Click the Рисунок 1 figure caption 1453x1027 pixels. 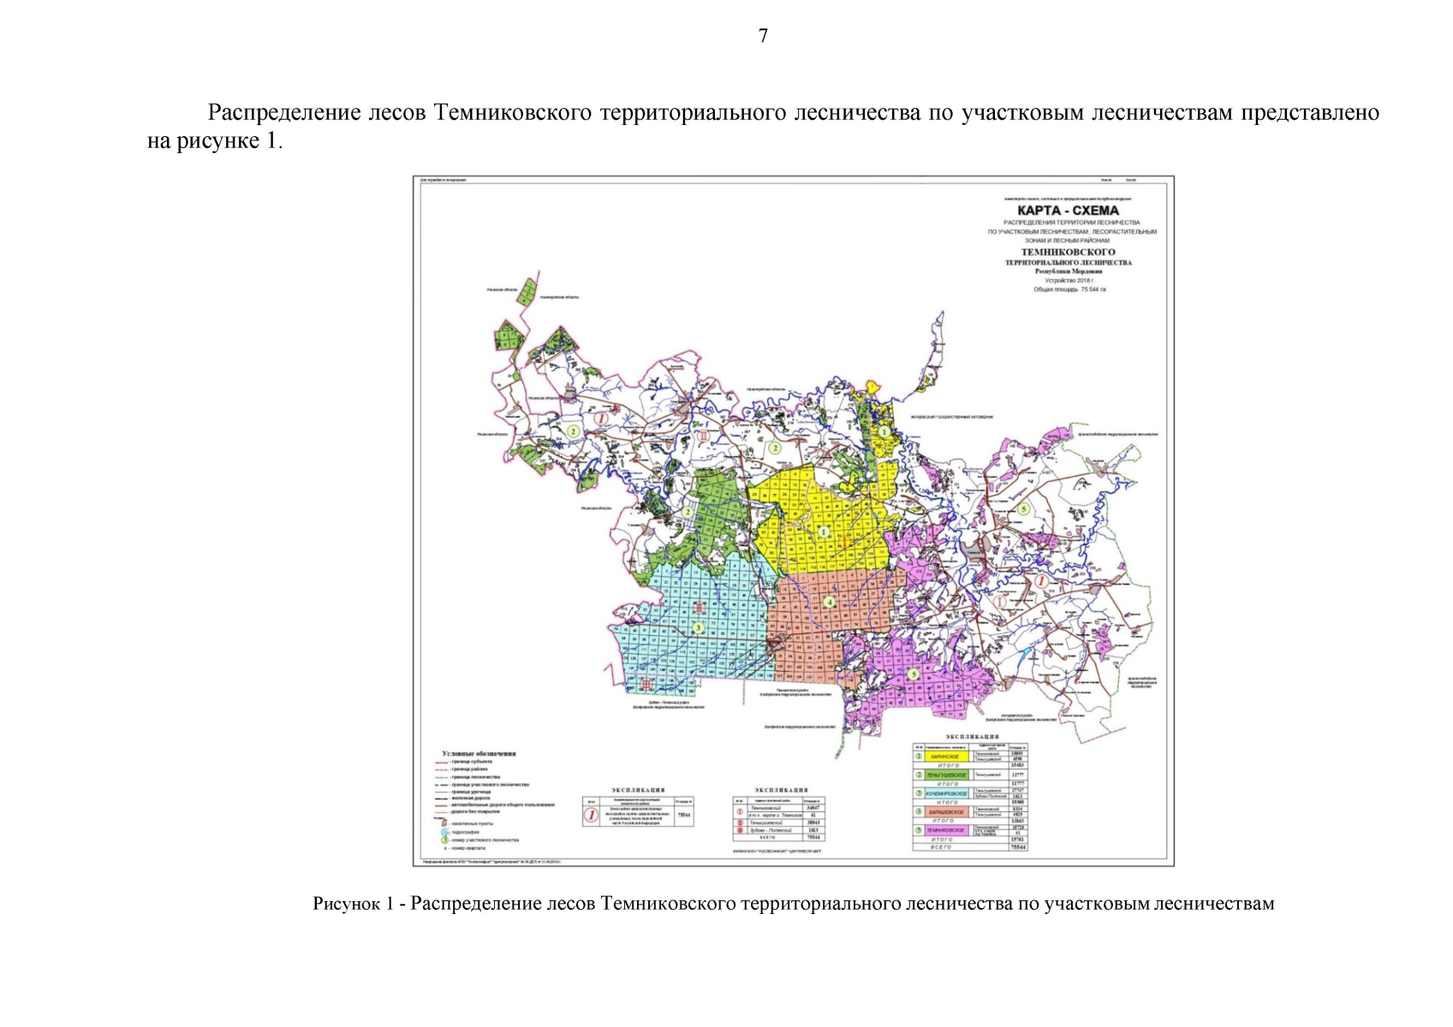[x=793, y=904]
